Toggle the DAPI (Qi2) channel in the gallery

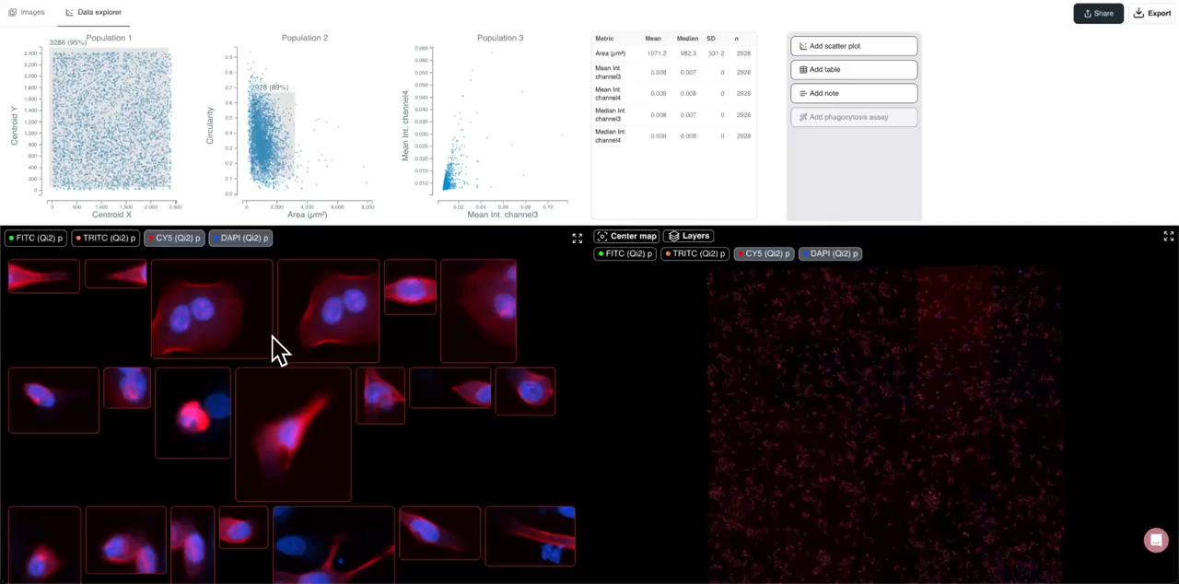click(242, 238)
